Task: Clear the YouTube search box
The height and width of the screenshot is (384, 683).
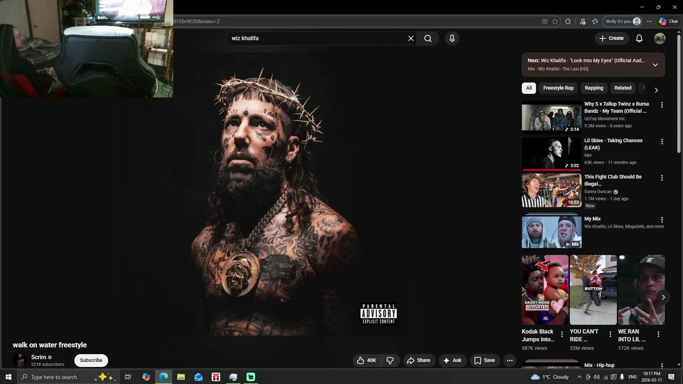Action: pyautogui.click(x=411, y=38)
